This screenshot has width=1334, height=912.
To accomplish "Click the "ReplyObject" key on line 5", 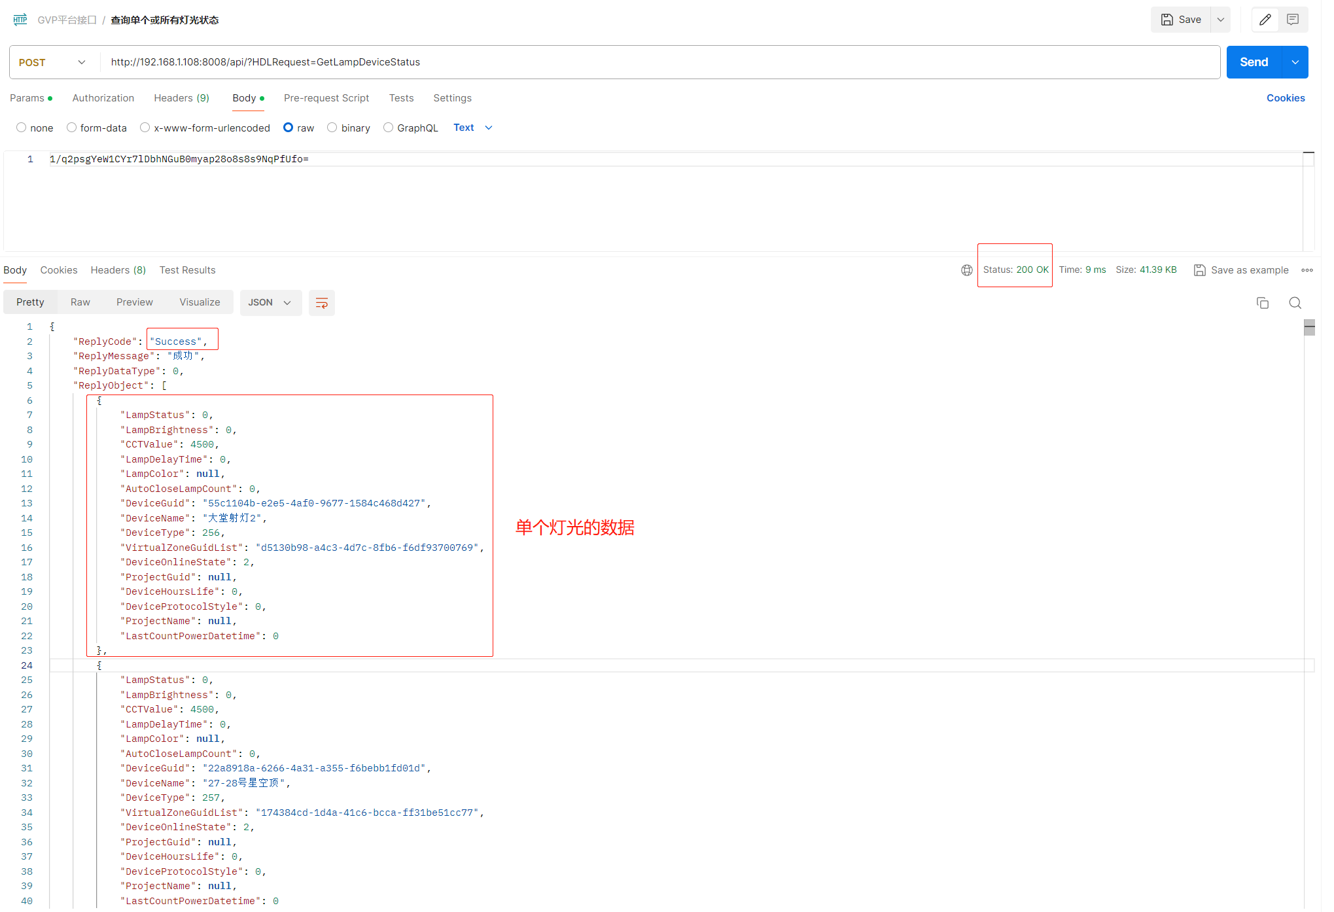I will pyautogui.click(x=111, y=386).
